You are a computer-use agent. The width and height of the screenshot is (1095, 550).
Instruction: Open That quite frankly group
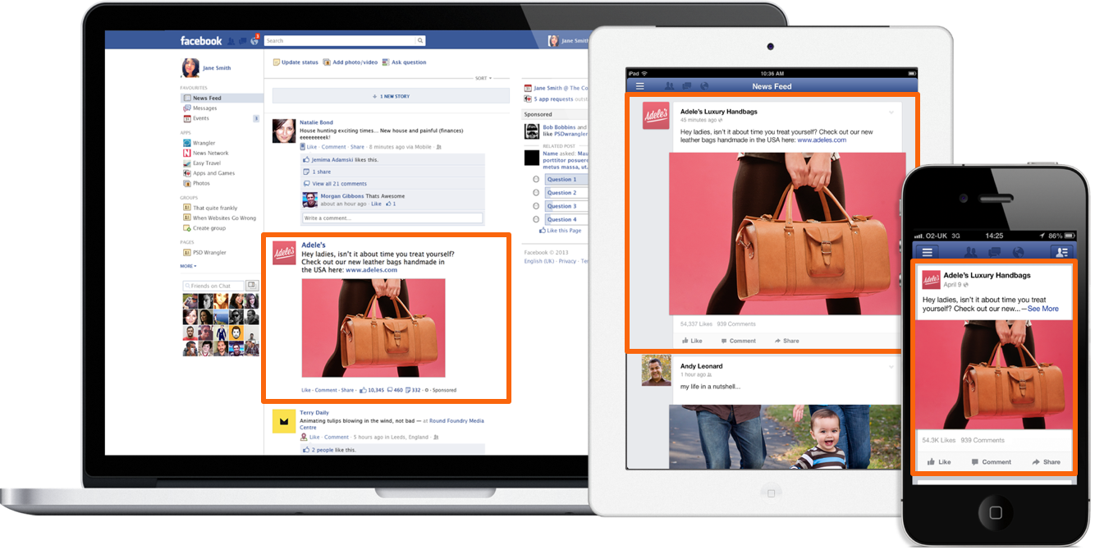[x=210, y=208]
